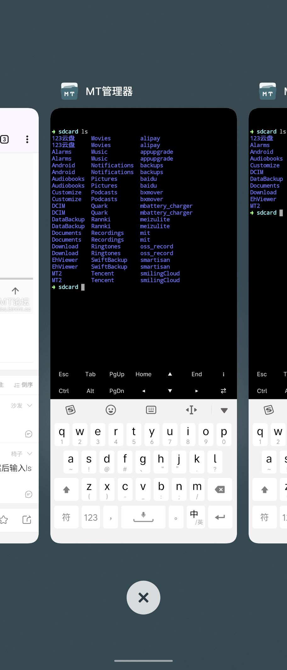This screenshot has width=287, height=670.
Task: Tap the m key on the keyboard
Action: 197,490
